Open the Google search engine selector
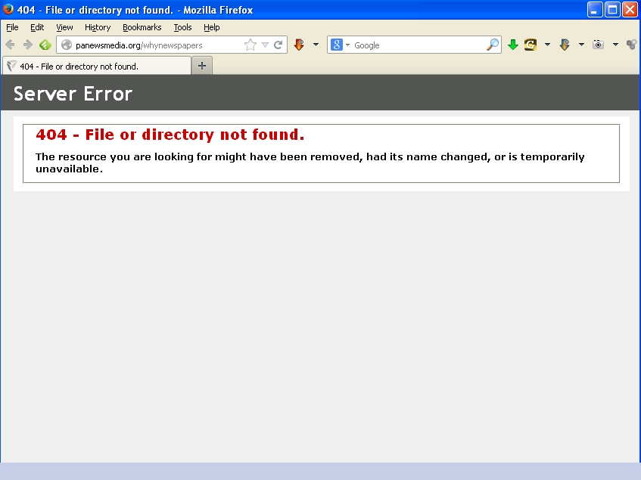The width and height of the screenshot is (641, 480). (x=340, y=45)
